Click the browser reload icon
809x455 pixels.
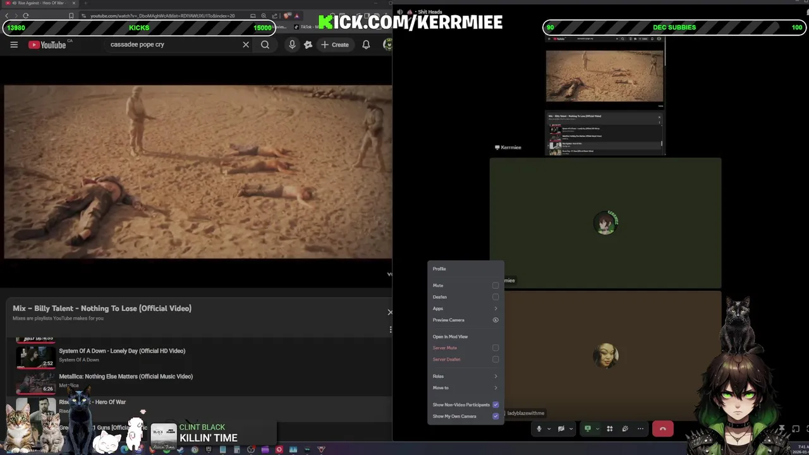25,16
